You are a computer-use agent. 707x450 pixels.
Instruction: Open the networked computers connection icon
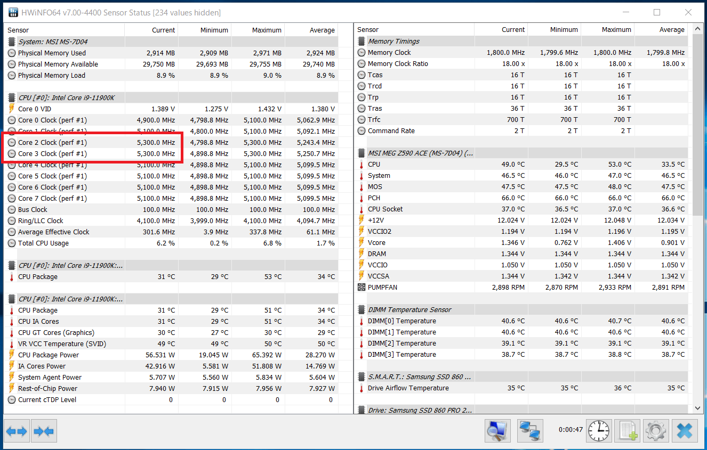(x=530, y=431)
